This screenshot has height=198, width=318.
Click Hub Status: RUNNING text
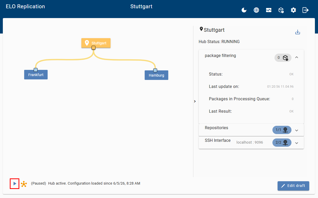click(x=219, y=42)
